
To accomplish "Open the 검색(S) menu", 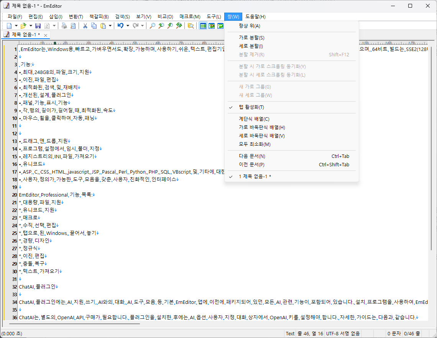I will (x=122, y=17).
